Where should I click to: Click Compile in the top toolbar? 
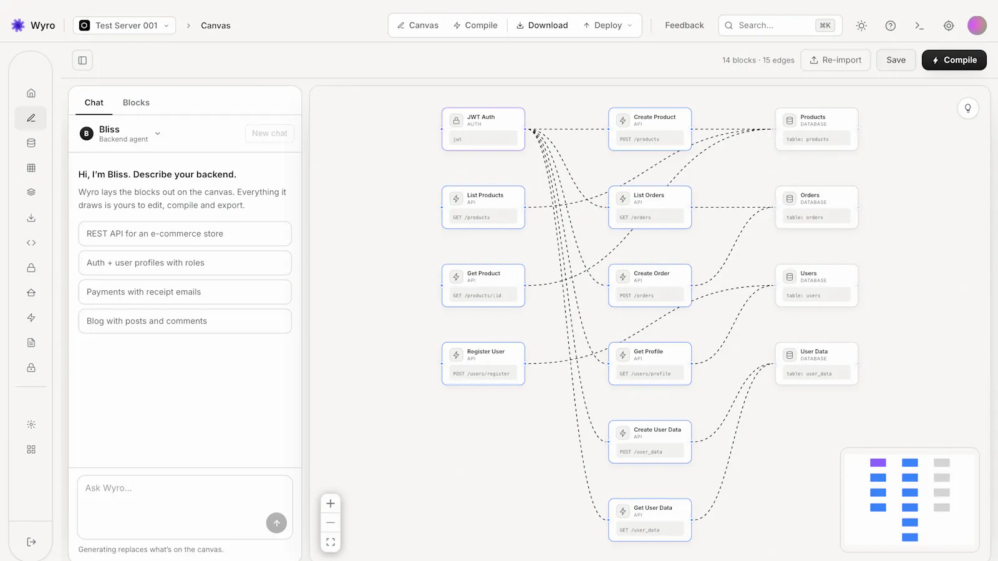pos(475,26)
